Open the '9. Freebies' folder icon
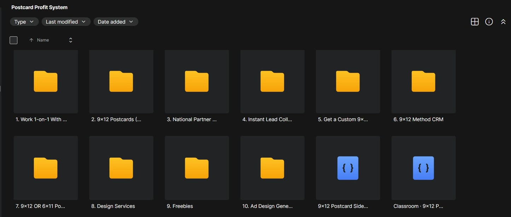This screenshot has width=511, height=217. tap(197, 168)
